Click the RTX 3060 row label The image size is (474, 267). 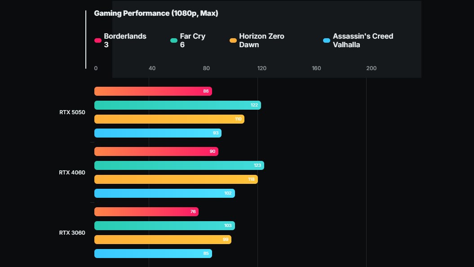point(72,232)
